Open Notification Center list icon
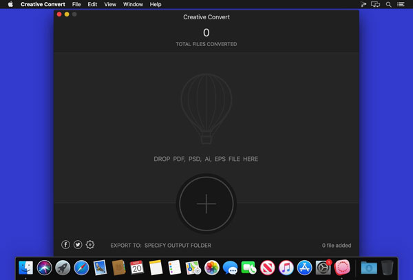This screenshot has width=413, height=280. point(401,5)
